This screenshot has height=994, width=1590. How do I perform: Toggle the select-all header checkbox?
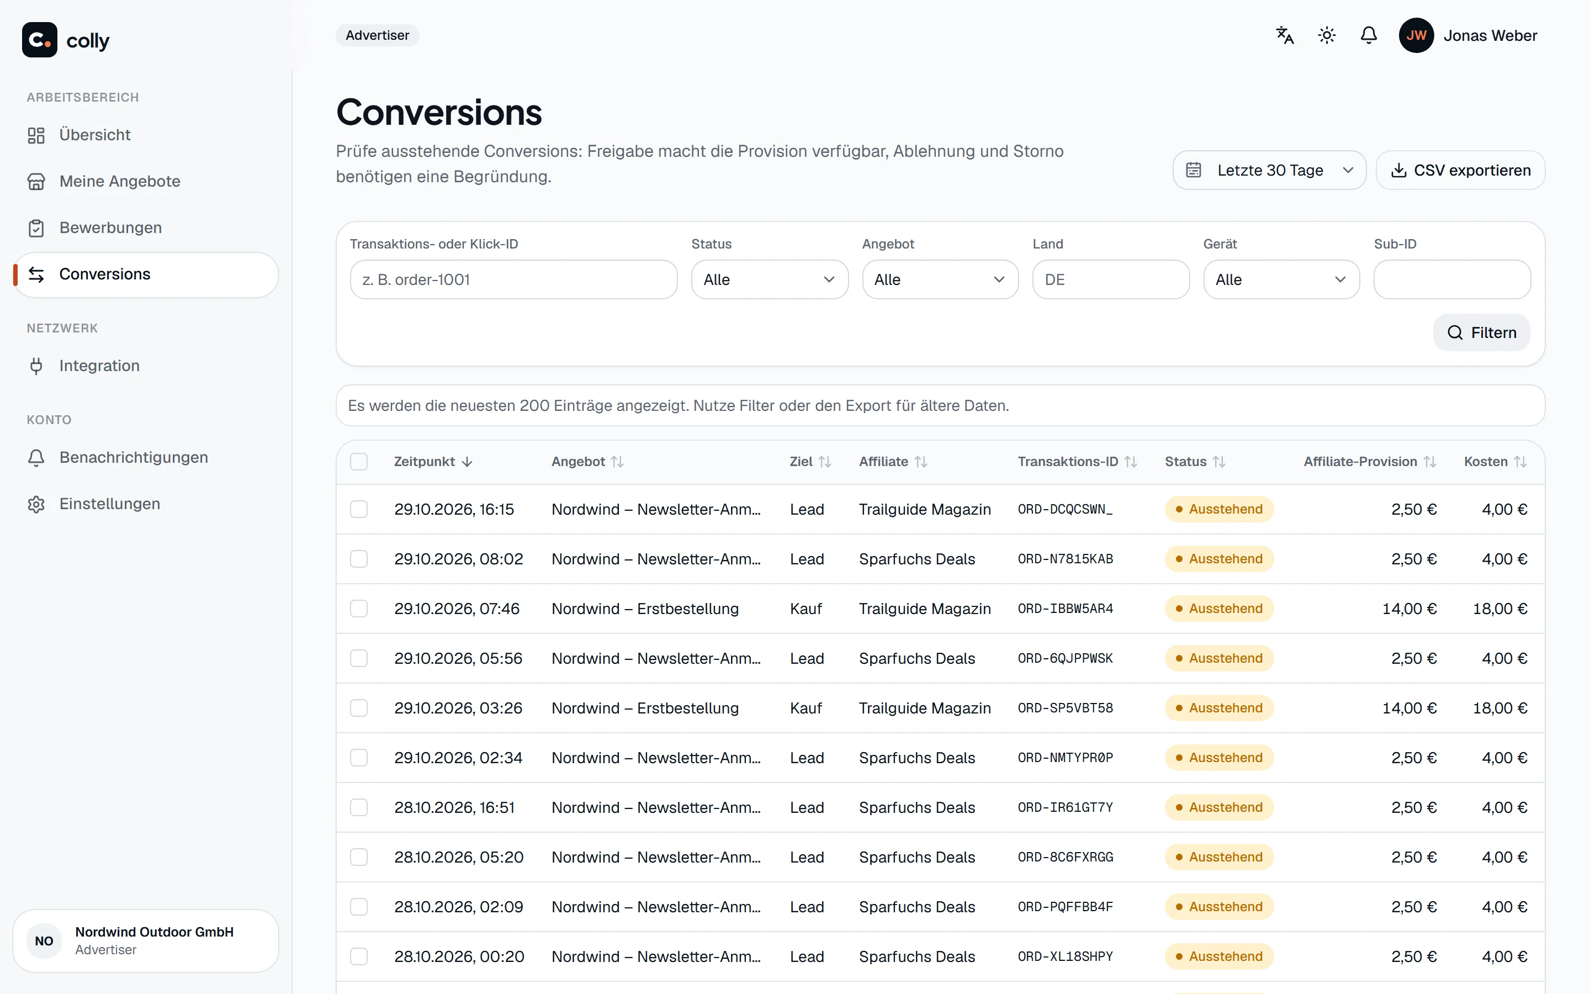(359, 462)
